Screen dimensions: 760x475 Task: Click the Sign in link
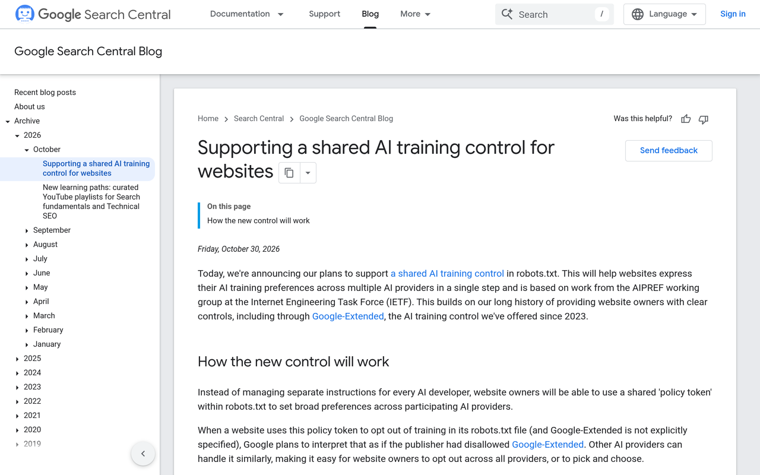click(x=733, y=14)
